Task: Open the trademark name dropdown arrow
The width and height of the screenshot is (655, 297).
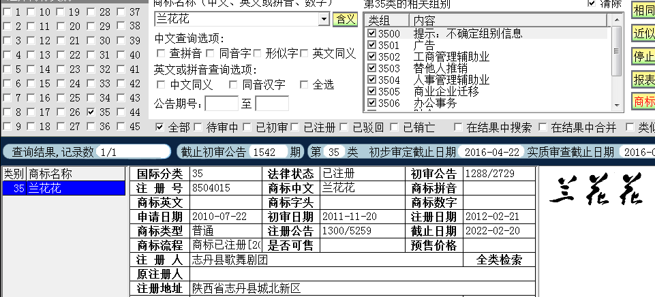Action: 324,19
